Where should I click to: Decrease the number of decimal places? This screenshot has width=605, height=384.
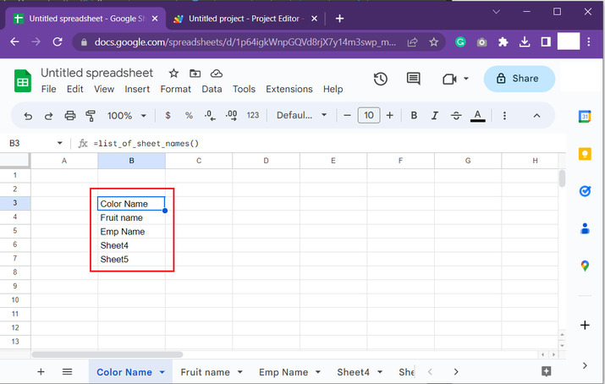pos(210,115)
